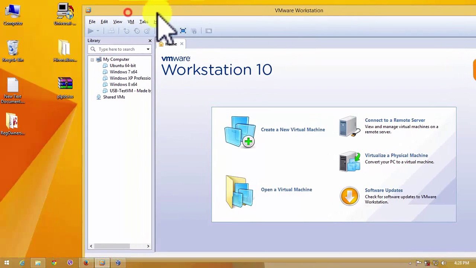Click the plpbt.iso archive desktop icon
This screenshot has width=476, height=268.
pos(65,88)
